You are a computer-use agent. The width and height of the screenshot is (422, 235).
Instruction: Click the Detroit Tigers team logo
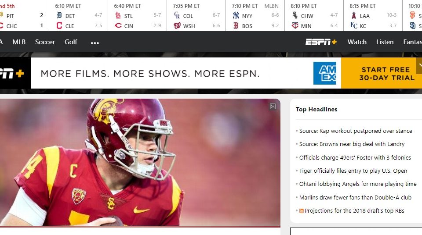coord(59,15)
